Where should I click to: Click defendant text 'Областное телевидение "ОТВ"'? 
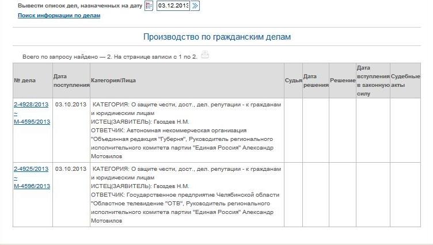[138, 204]
